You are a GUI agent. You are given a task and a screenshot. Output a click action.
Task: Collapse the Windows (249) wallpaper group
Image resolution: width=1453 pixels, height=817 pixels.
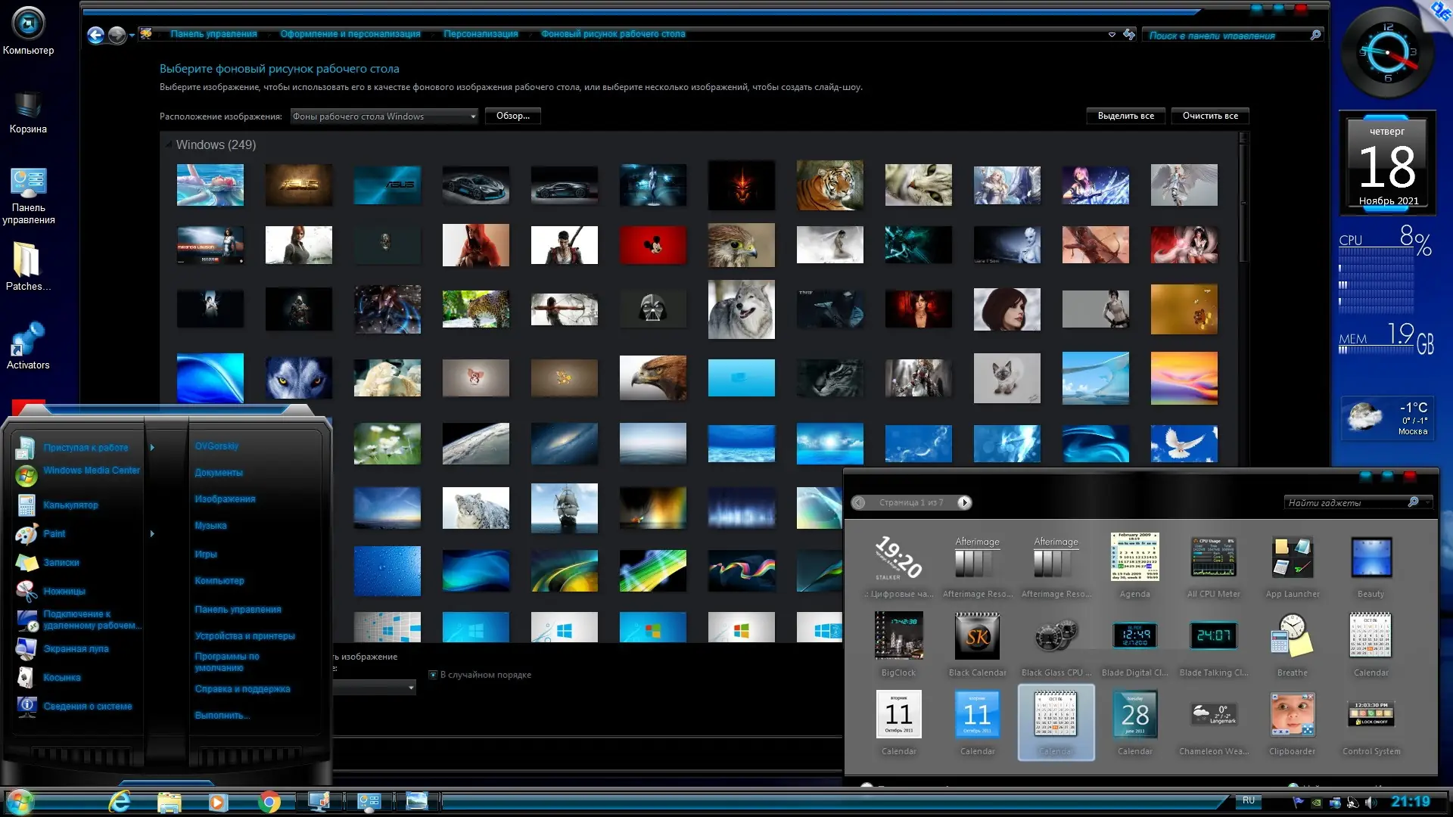click(168, 144)
